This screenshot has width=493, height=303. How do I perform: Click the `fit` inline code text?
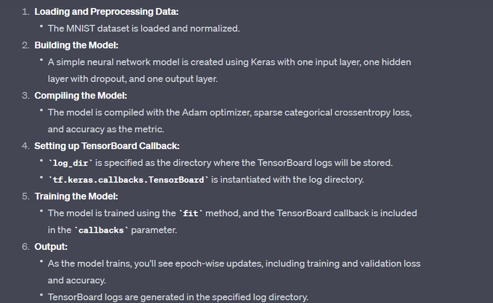(x=190, y=214)
